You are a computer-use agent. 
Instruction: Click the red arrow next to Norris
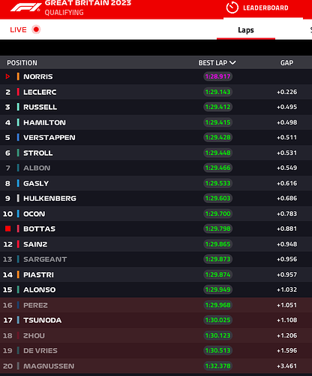point(7,77)
